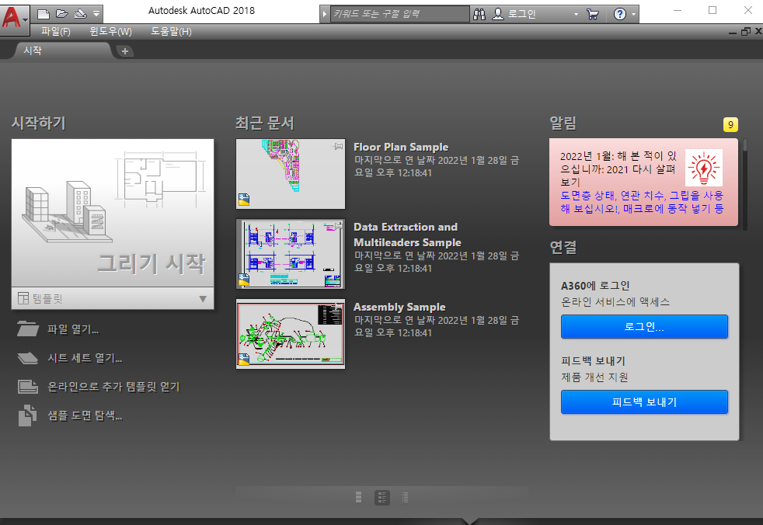Screen dimensions: 763x525
Task: Click the 시트 세트 열기... icon
Action: (x=28, y=358)
